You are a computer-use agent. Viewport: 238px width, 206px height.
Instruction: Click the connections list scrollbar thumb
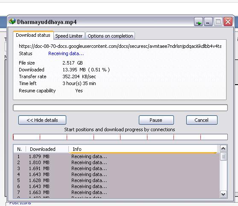(223, 156)
